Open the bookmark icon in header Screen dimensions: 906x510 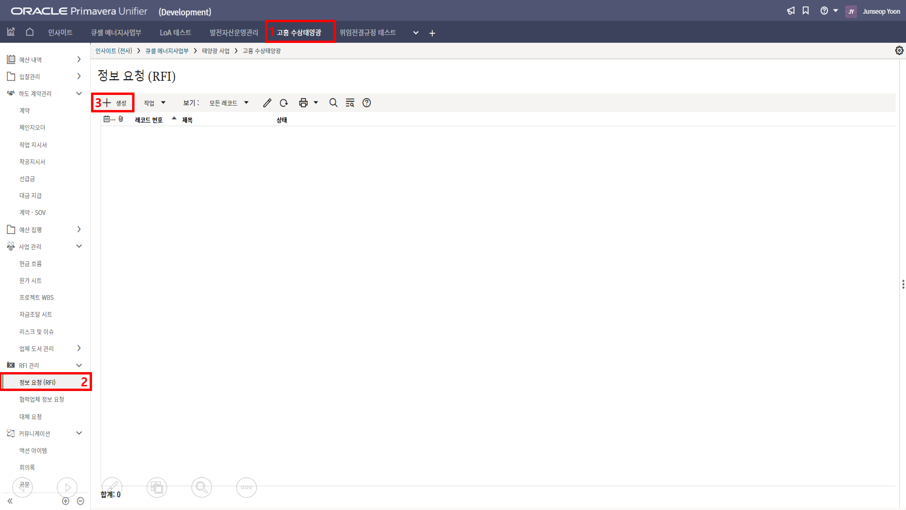(x=806, y=11)
